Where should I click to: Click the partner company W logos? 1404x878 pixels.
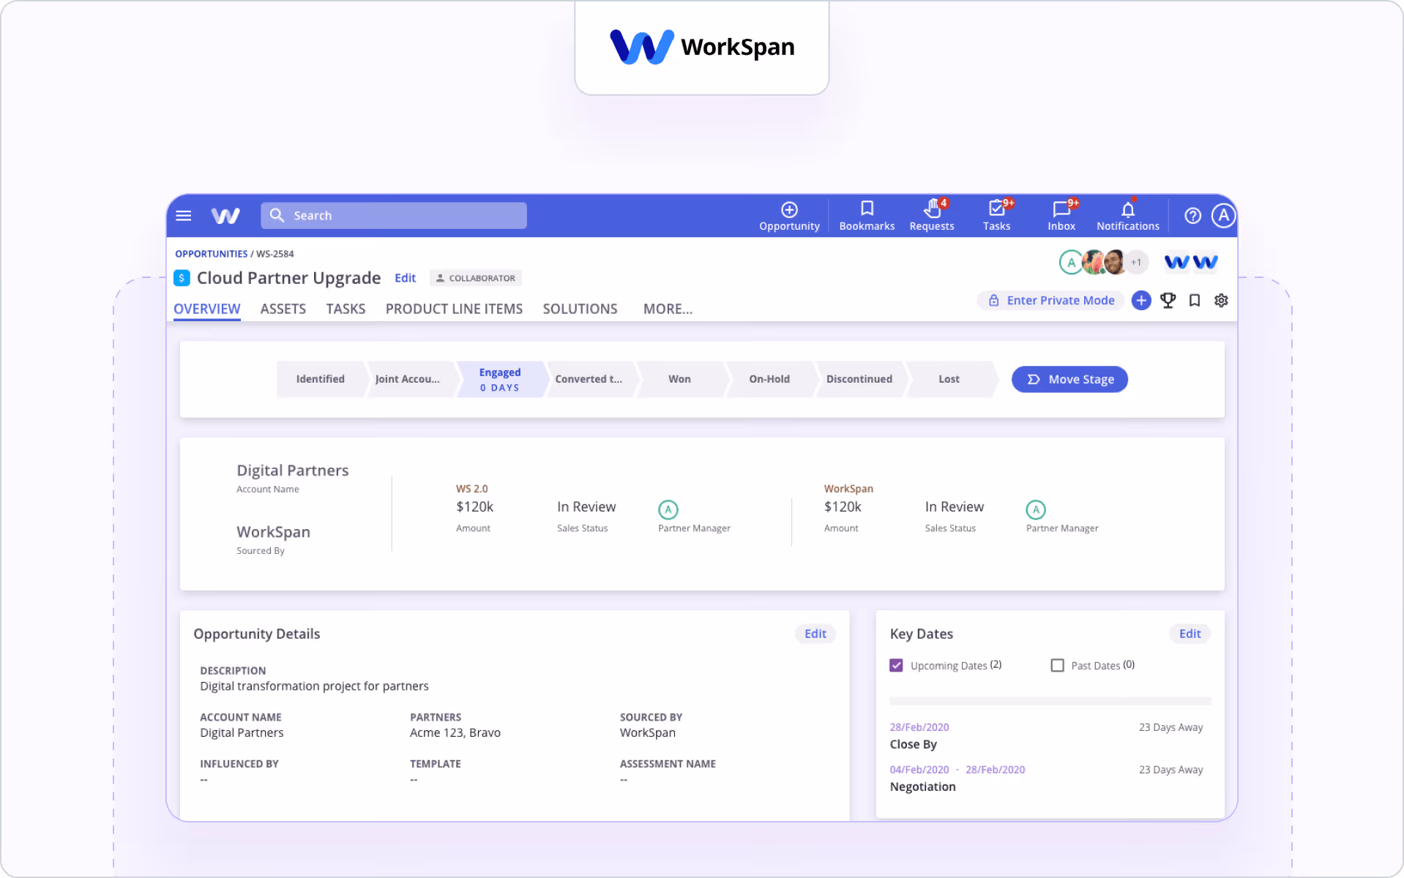point(1191,262)
